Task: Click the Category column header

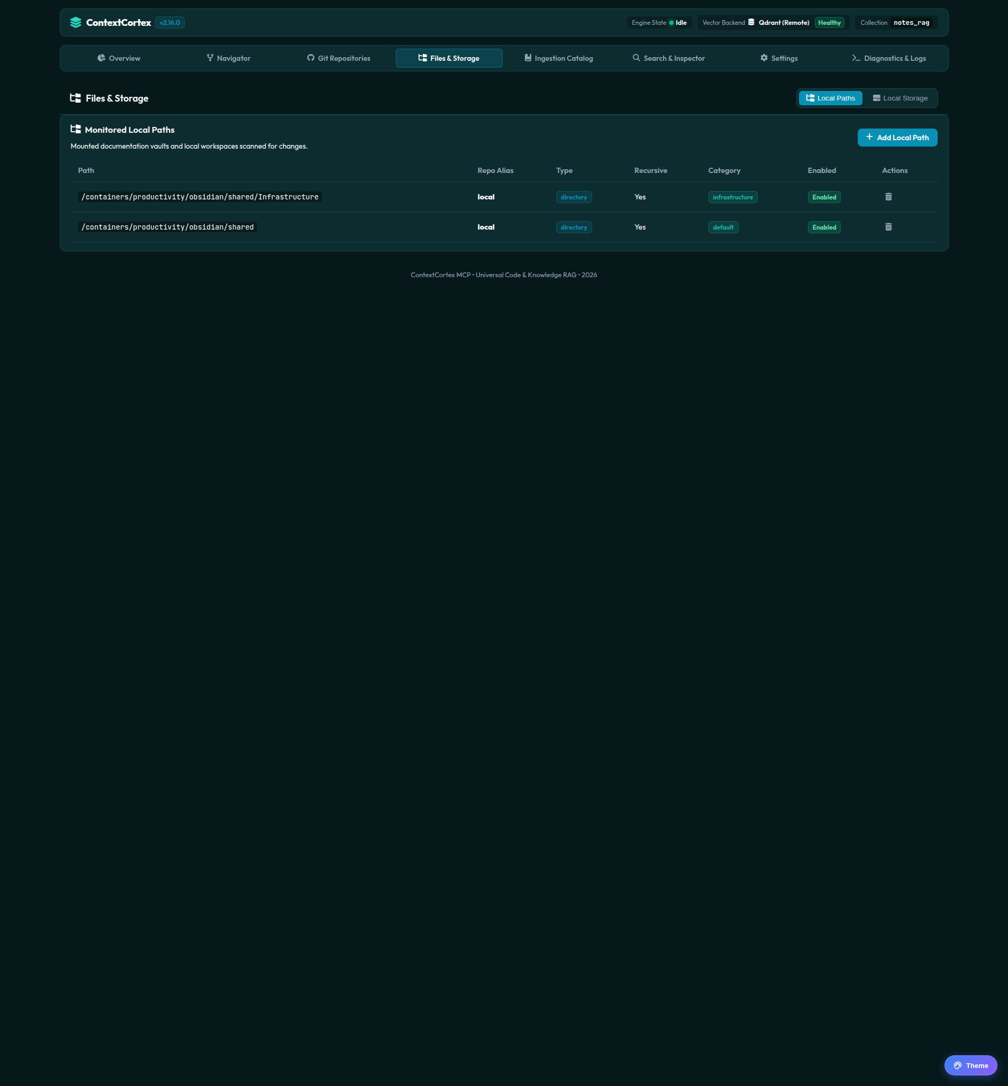Action: coord(724,171)
